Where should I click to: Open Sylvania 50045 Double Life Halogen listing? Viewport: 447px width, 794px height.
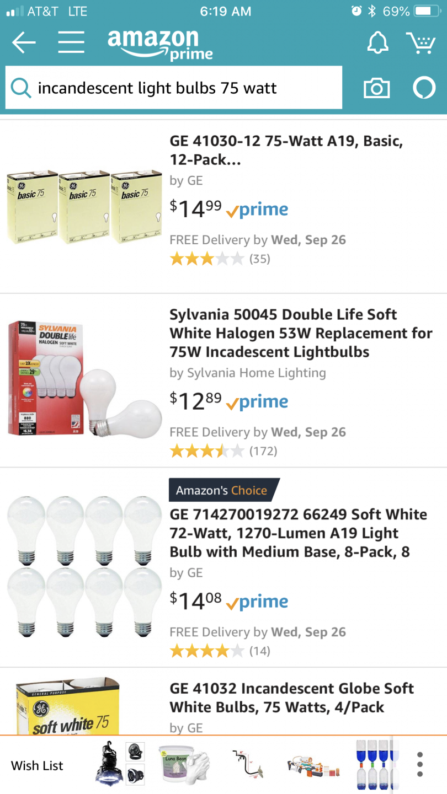301,333
